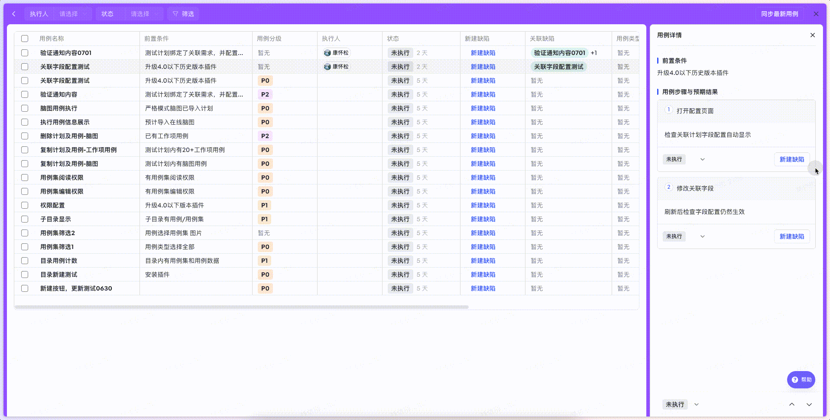830x420 pixels.
Task: Click 新建缺陷 link in 验证通知内容0701 row
Action: point(483,53)
